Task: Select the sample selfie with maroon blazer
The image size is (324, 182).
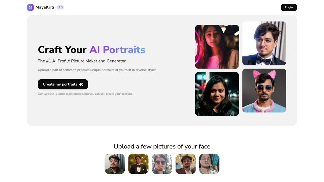Action: click(x=185, y=164)
